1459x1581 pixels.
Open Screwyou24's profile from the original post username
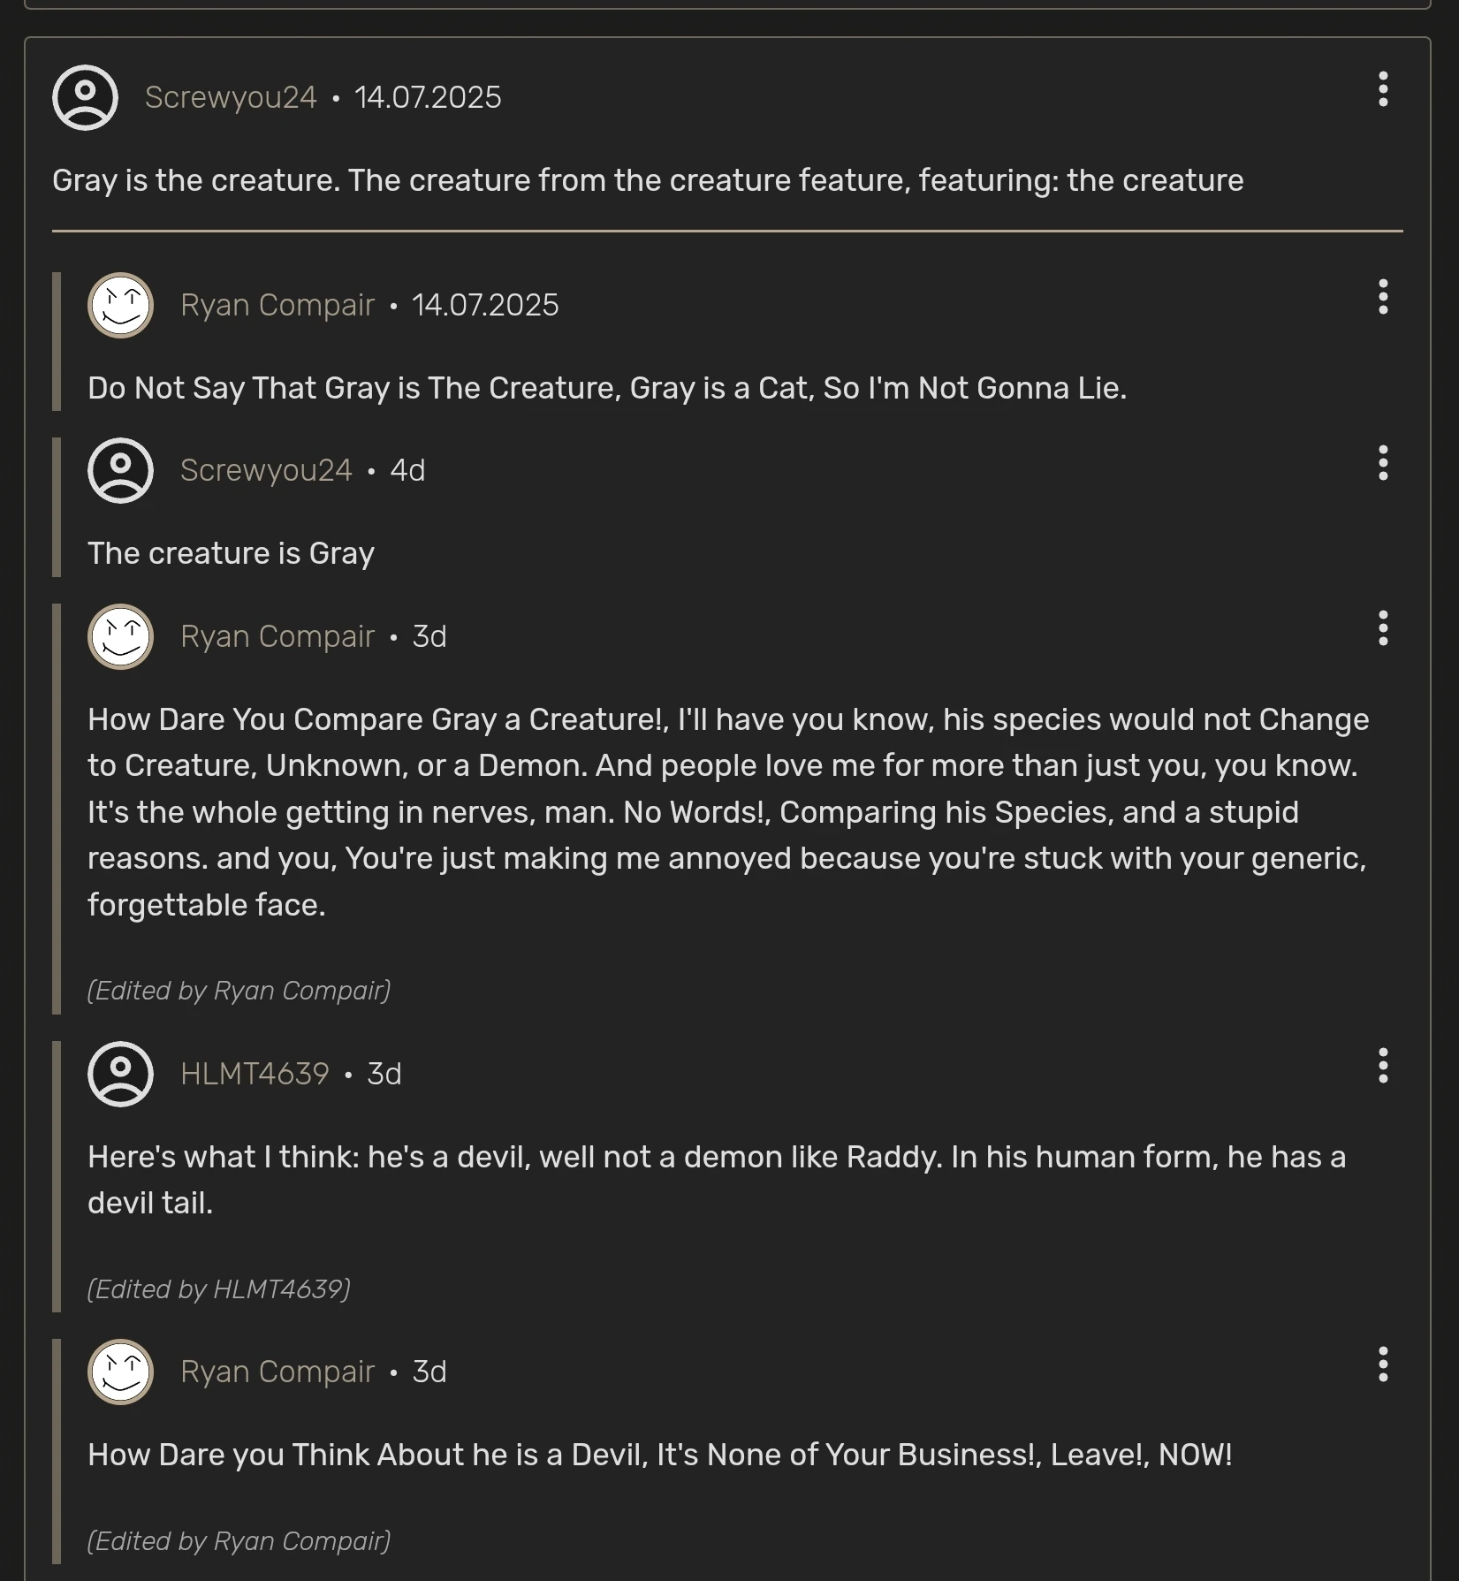coord(231,97)
